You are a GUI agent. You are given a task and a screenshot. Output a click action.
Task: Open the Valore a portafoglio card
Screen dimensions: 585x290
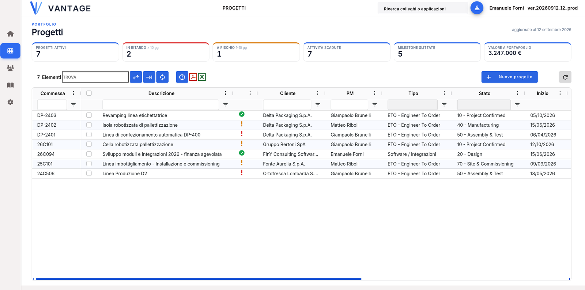coord(528,52)
